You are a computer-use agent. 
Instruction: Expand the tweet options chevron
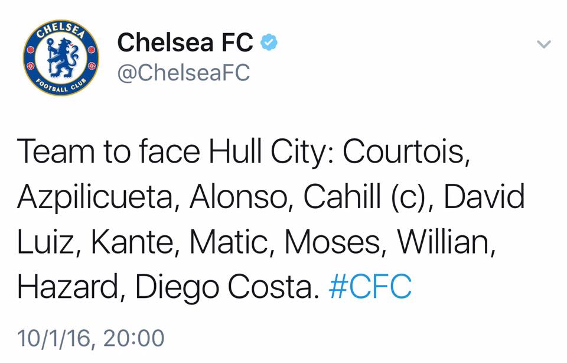point(543,44)
